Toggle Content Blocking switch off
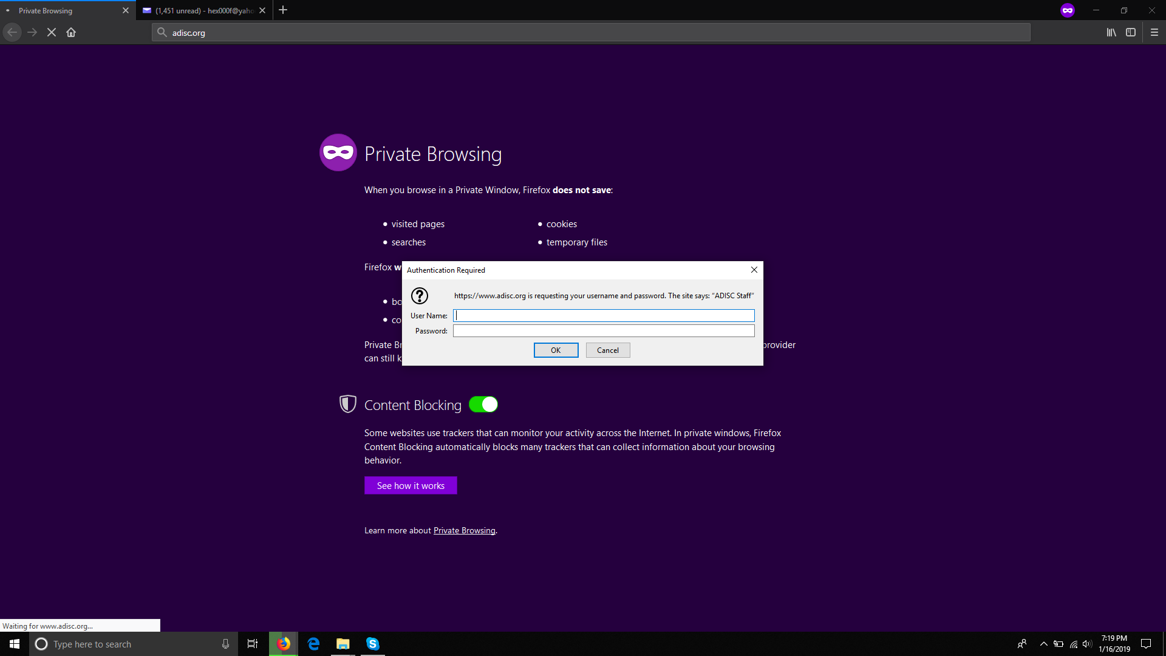1166x656 pixels. [483, 405]
